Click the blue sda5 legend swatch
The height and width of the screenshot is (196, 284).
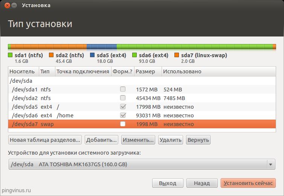[92, 55]
